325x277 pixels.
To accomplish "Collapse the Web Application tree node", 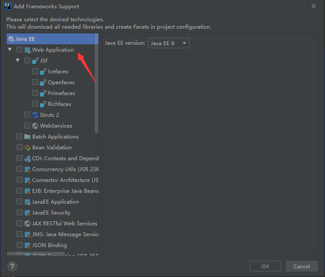I will (10, 50).
